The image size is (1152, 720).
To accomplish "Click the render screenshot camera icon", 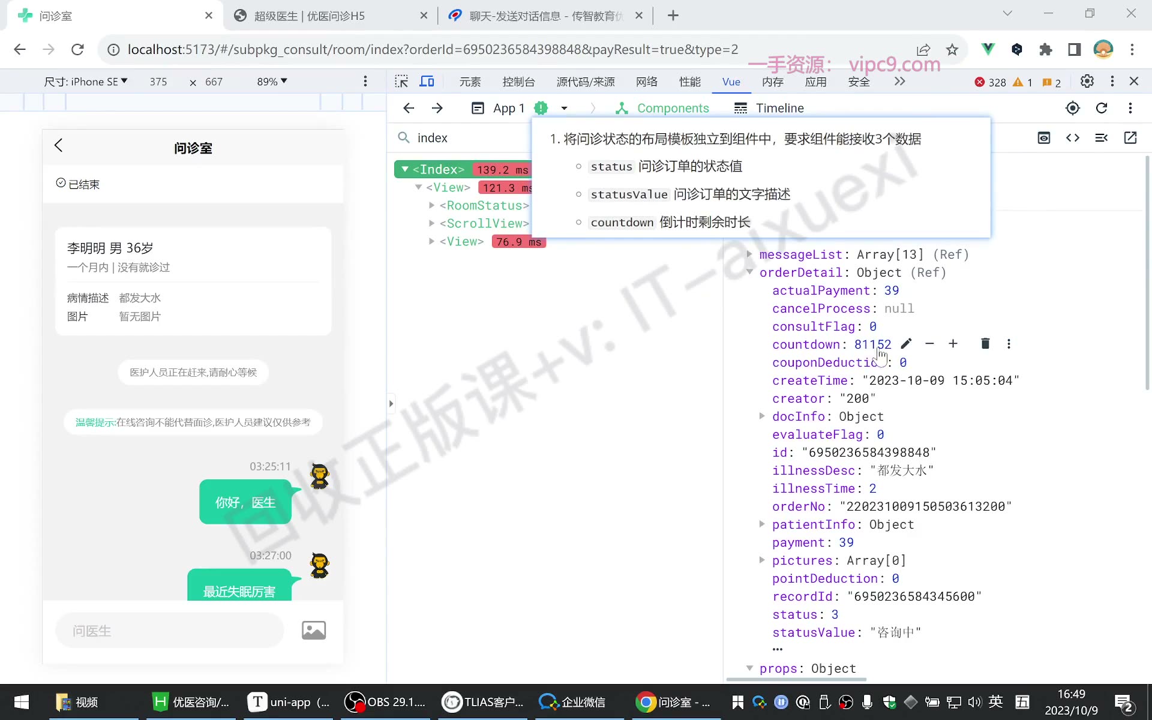I will (x=1044, y=138).
